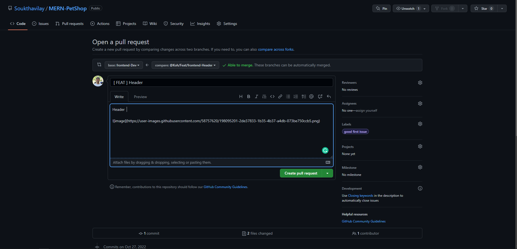This screenshot has height=249, width=517.
Task: Open the compare across forks link
Action: coord(276,49)
